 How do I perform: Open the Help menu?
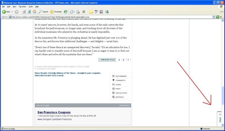click(37, 6)
